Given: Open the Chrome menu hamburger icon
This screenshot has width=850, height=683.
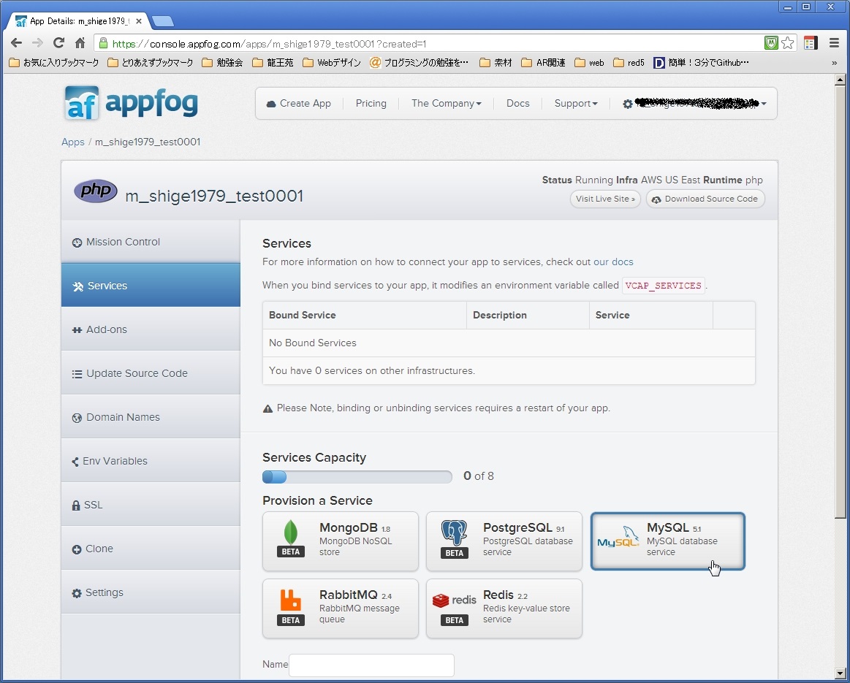Looking at the screenshot, I should click(834, 43).
